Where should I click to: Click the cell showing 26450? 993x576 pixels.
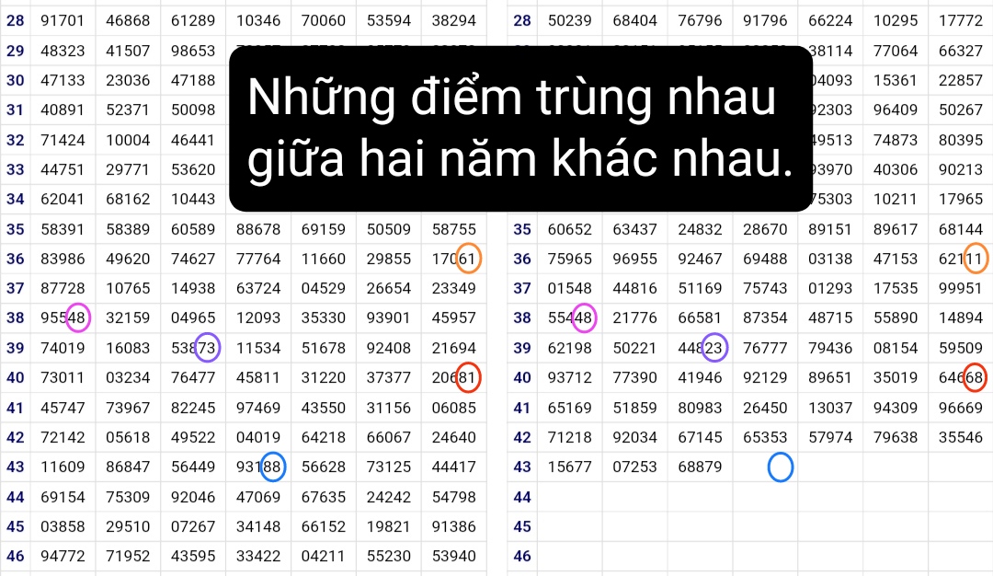[x=765, y=408]
